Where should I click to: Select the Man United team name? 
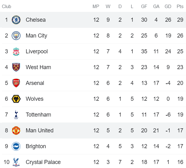40,130
